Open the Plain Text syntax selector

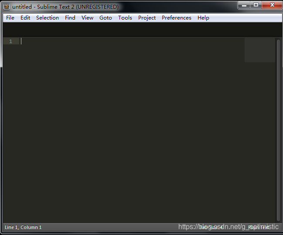pyautogui.click(x=259, y=227)
